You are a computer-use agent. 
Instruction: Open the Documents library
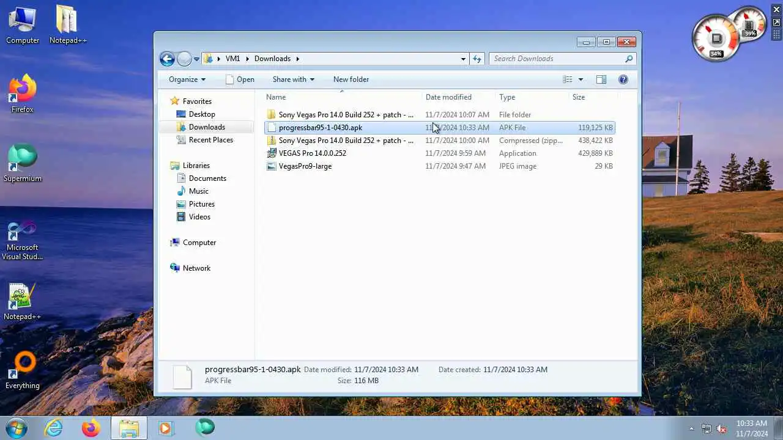(207, 178)
